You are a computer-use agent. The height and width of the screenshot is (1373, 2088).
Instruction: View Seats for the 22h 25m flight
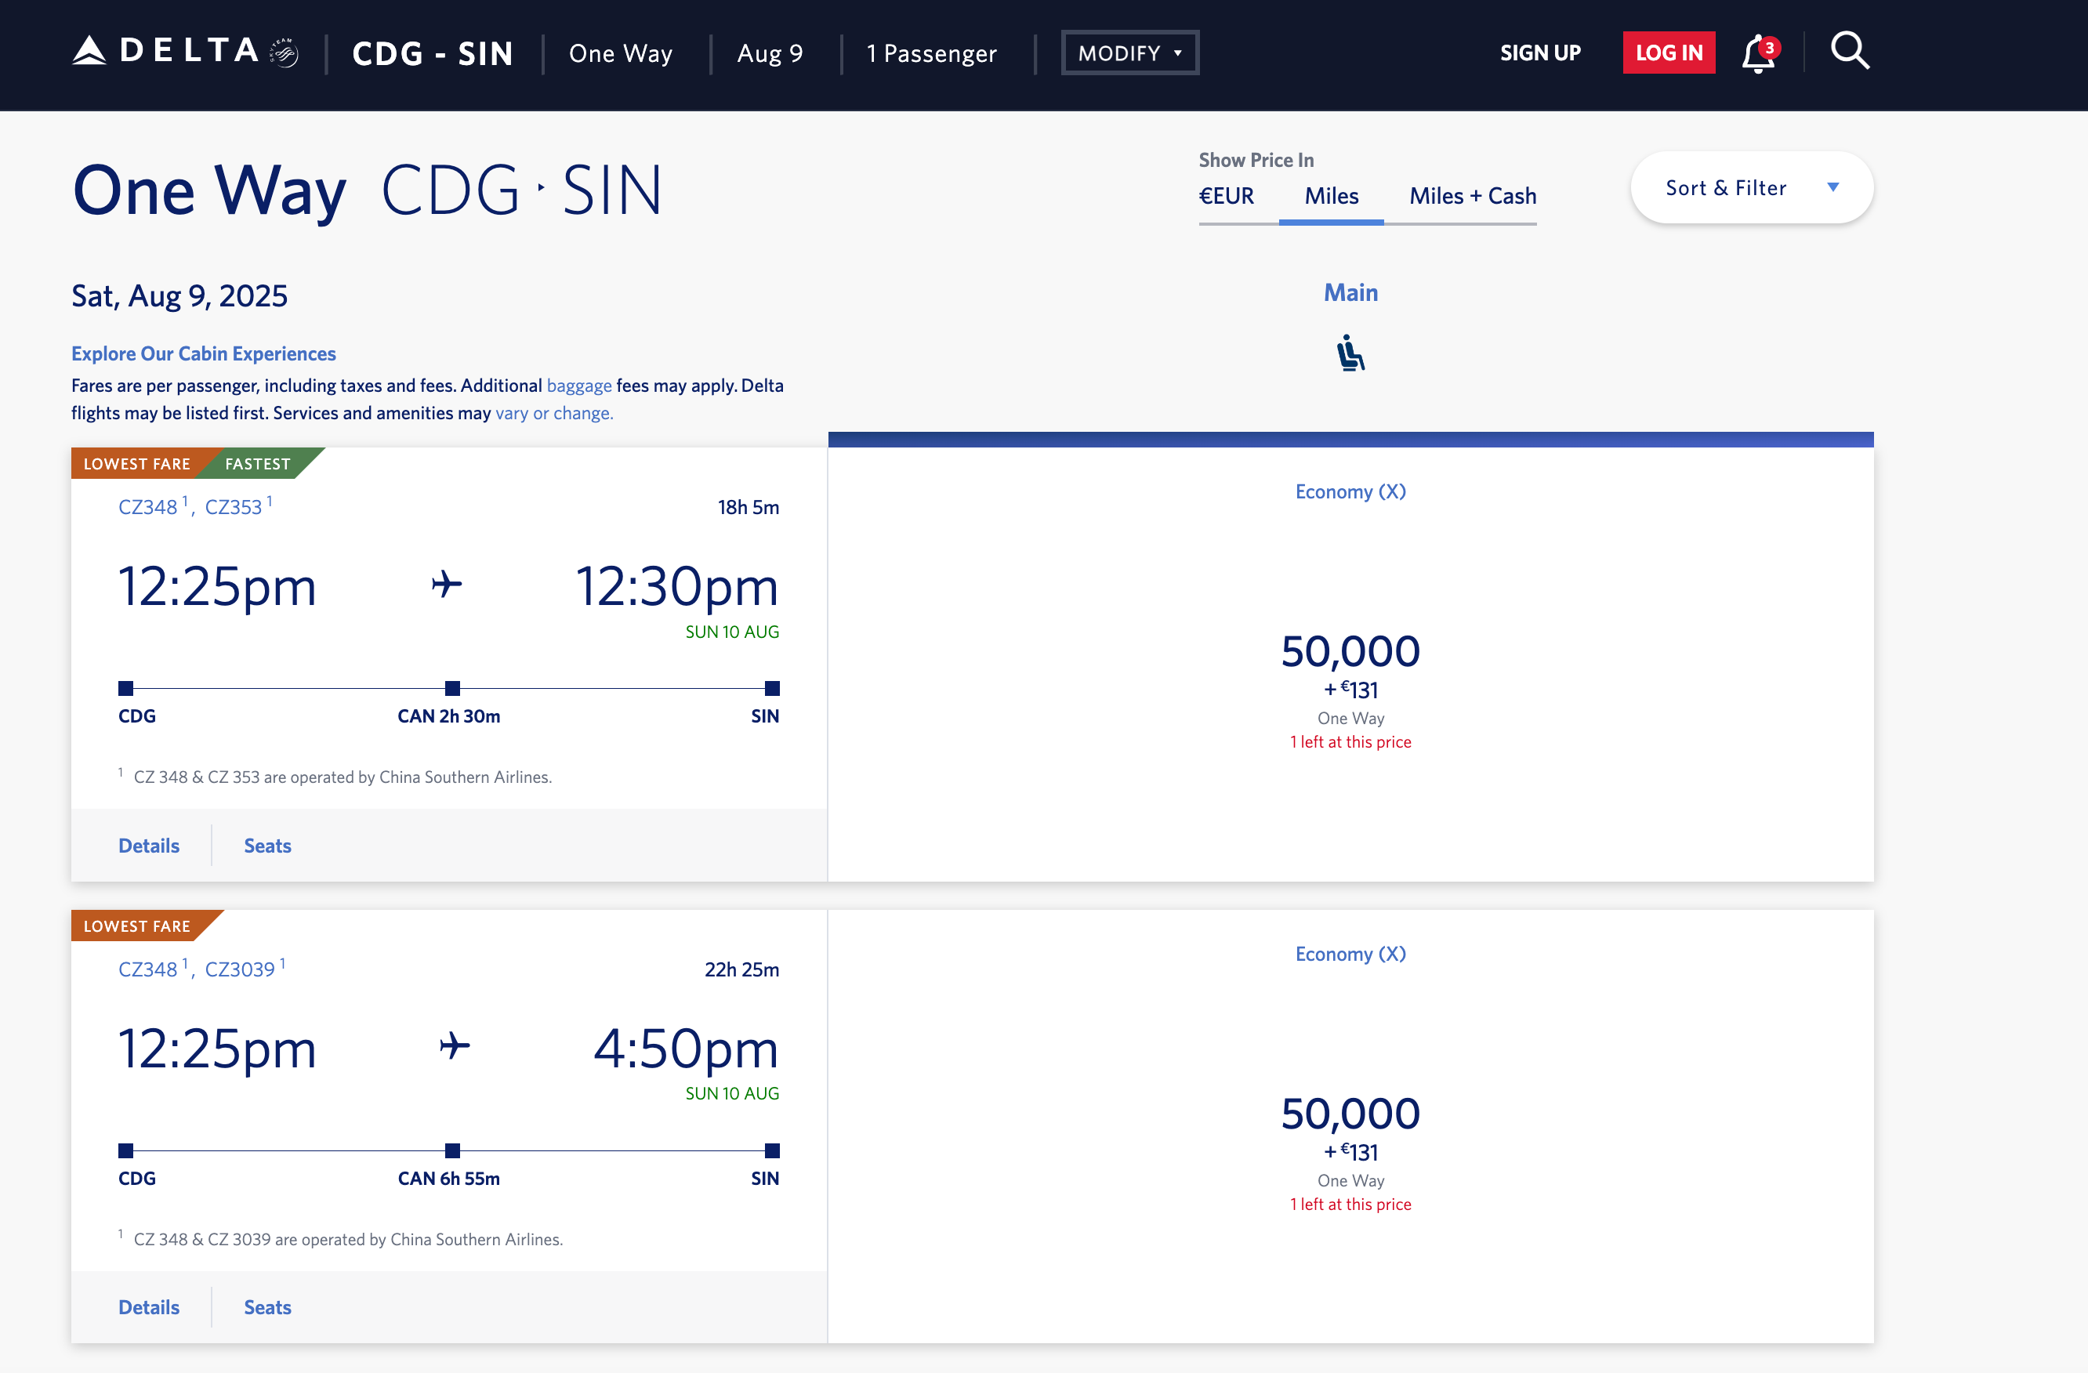pyautogui.click(x=267, y=1307)
